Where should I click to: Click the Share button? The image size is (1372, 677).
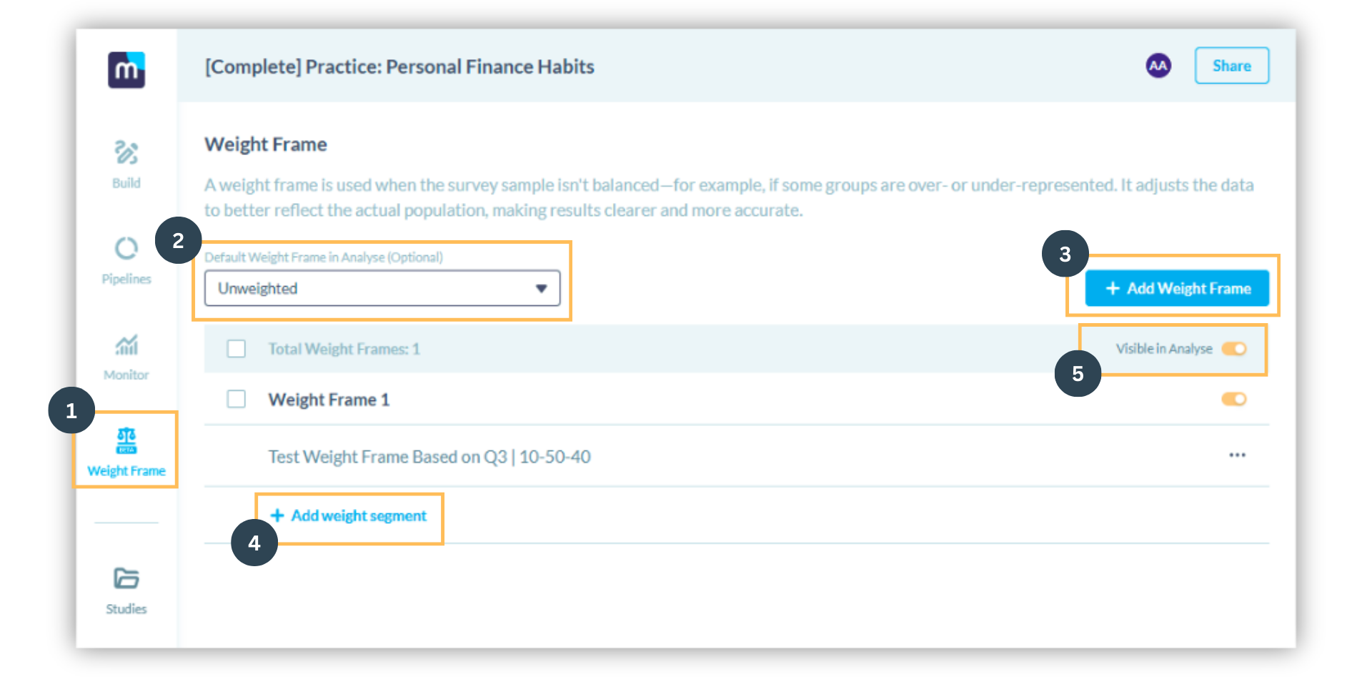click(1231, 66)
